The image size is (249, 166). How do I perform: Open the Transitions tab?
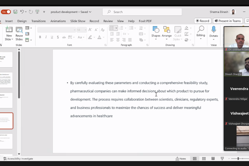point(38,21)
